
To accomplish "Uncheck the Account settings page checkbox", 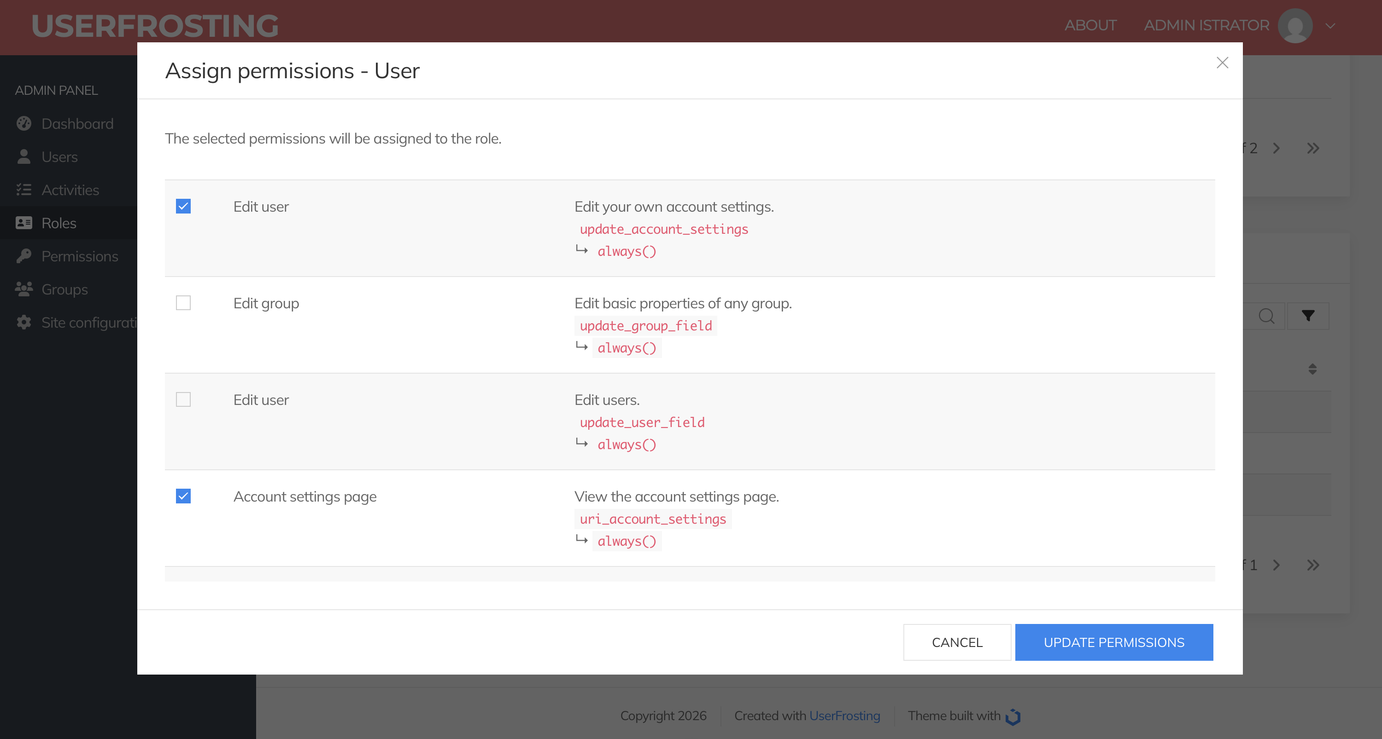I will click(183, 496).
